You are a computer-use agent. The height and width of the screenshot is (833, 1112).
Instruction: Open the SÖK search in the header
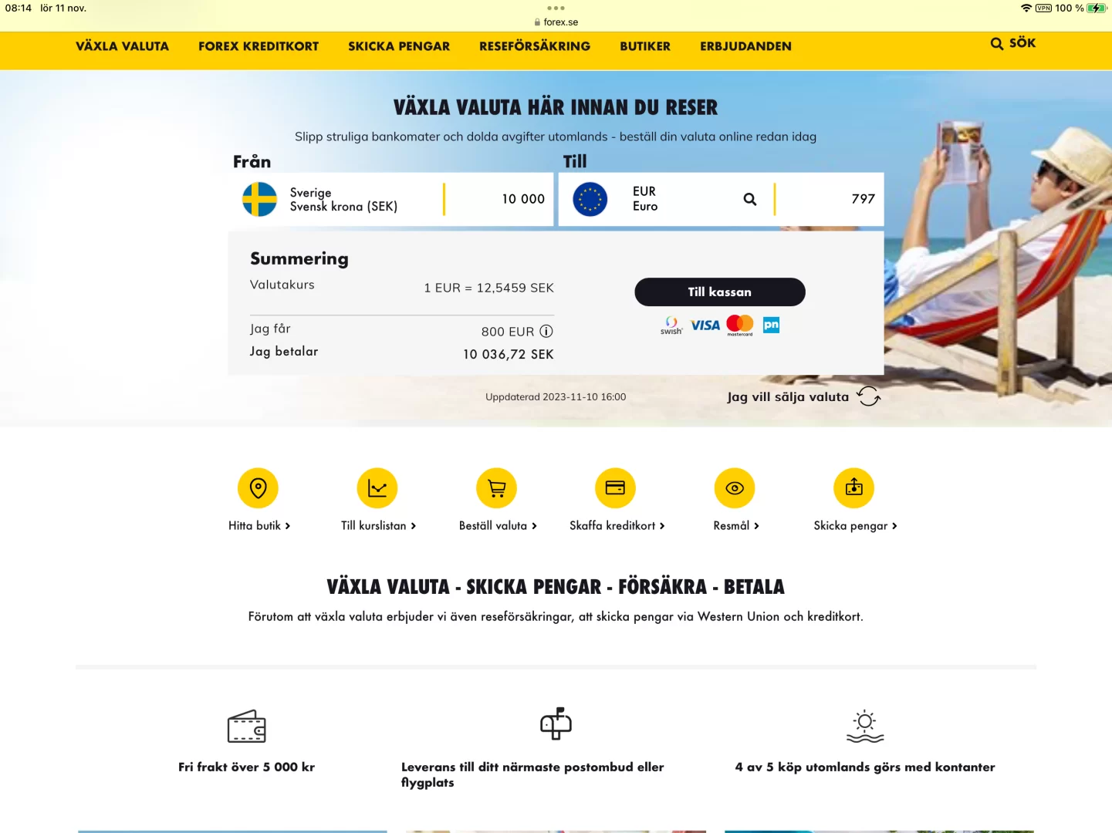coord(1013,43)
